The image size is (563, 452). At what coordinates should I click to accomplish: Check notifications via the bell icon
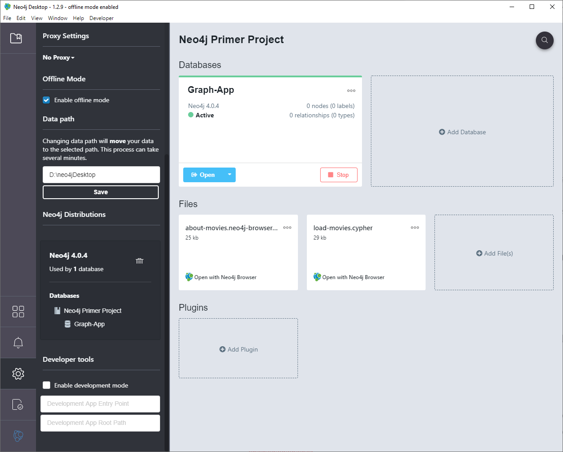pos(18,342)
